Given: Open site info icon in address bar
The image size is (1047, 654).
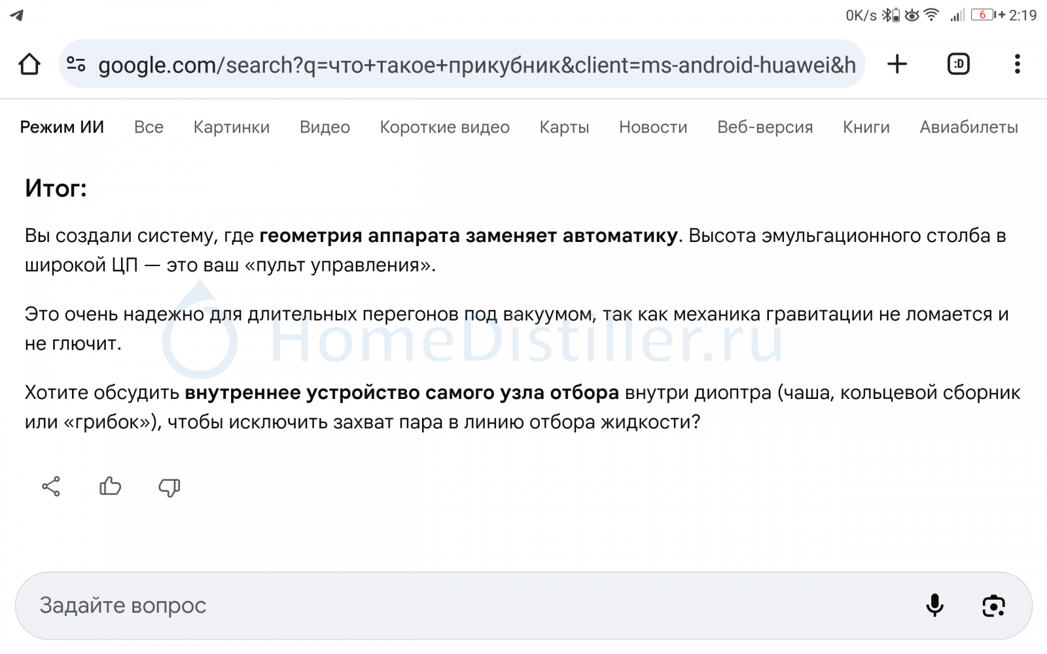Looking at the screenshot, I should [77, 64].
